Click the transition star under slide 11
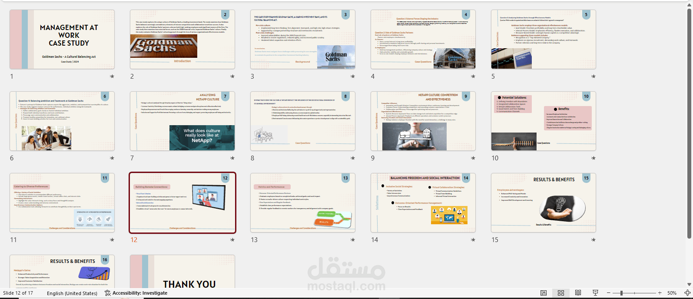Screen dimensions: 693x299 coord(112,239)
